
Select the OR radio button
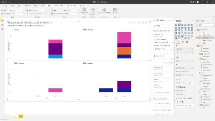click(x=161, y=56)
